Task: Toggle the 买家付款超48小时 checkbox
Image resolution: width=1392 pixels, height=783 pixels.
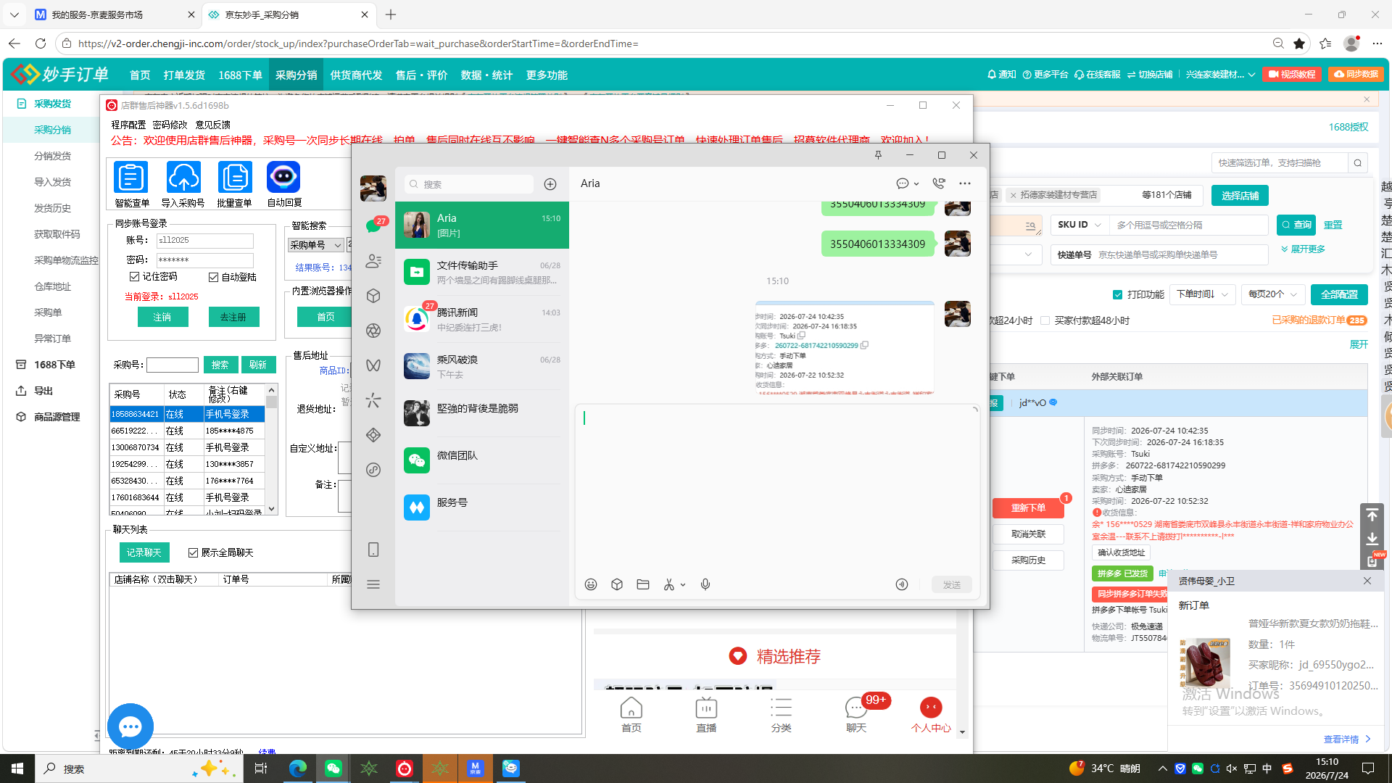Action: point(1045,320)
